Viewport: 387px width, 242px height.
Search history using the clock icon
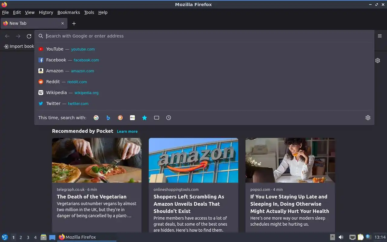(169, 118)
